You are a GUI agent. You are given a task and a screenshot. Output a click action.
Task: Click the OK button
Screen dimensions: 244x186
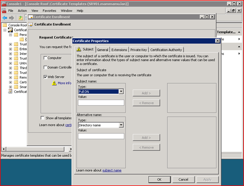click(159, 179)
